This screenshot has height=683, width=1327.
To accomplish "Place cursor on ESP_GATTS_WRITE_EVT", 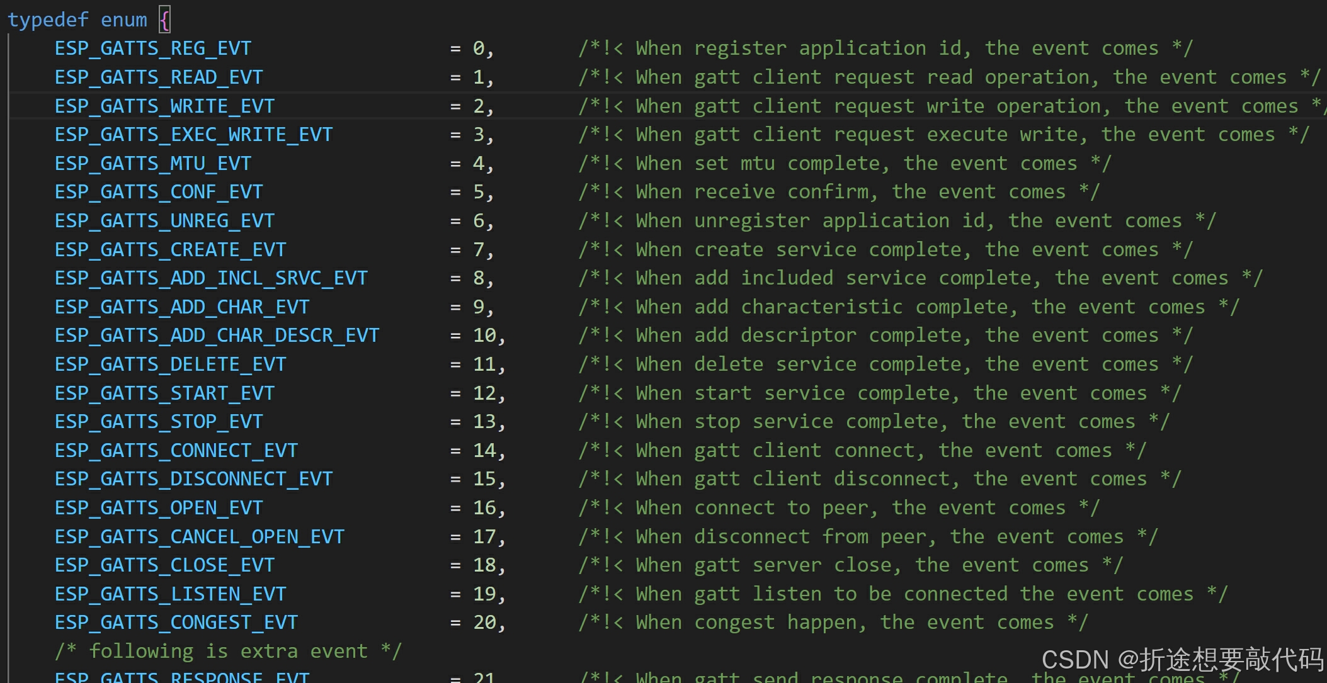I will [164, 106].
